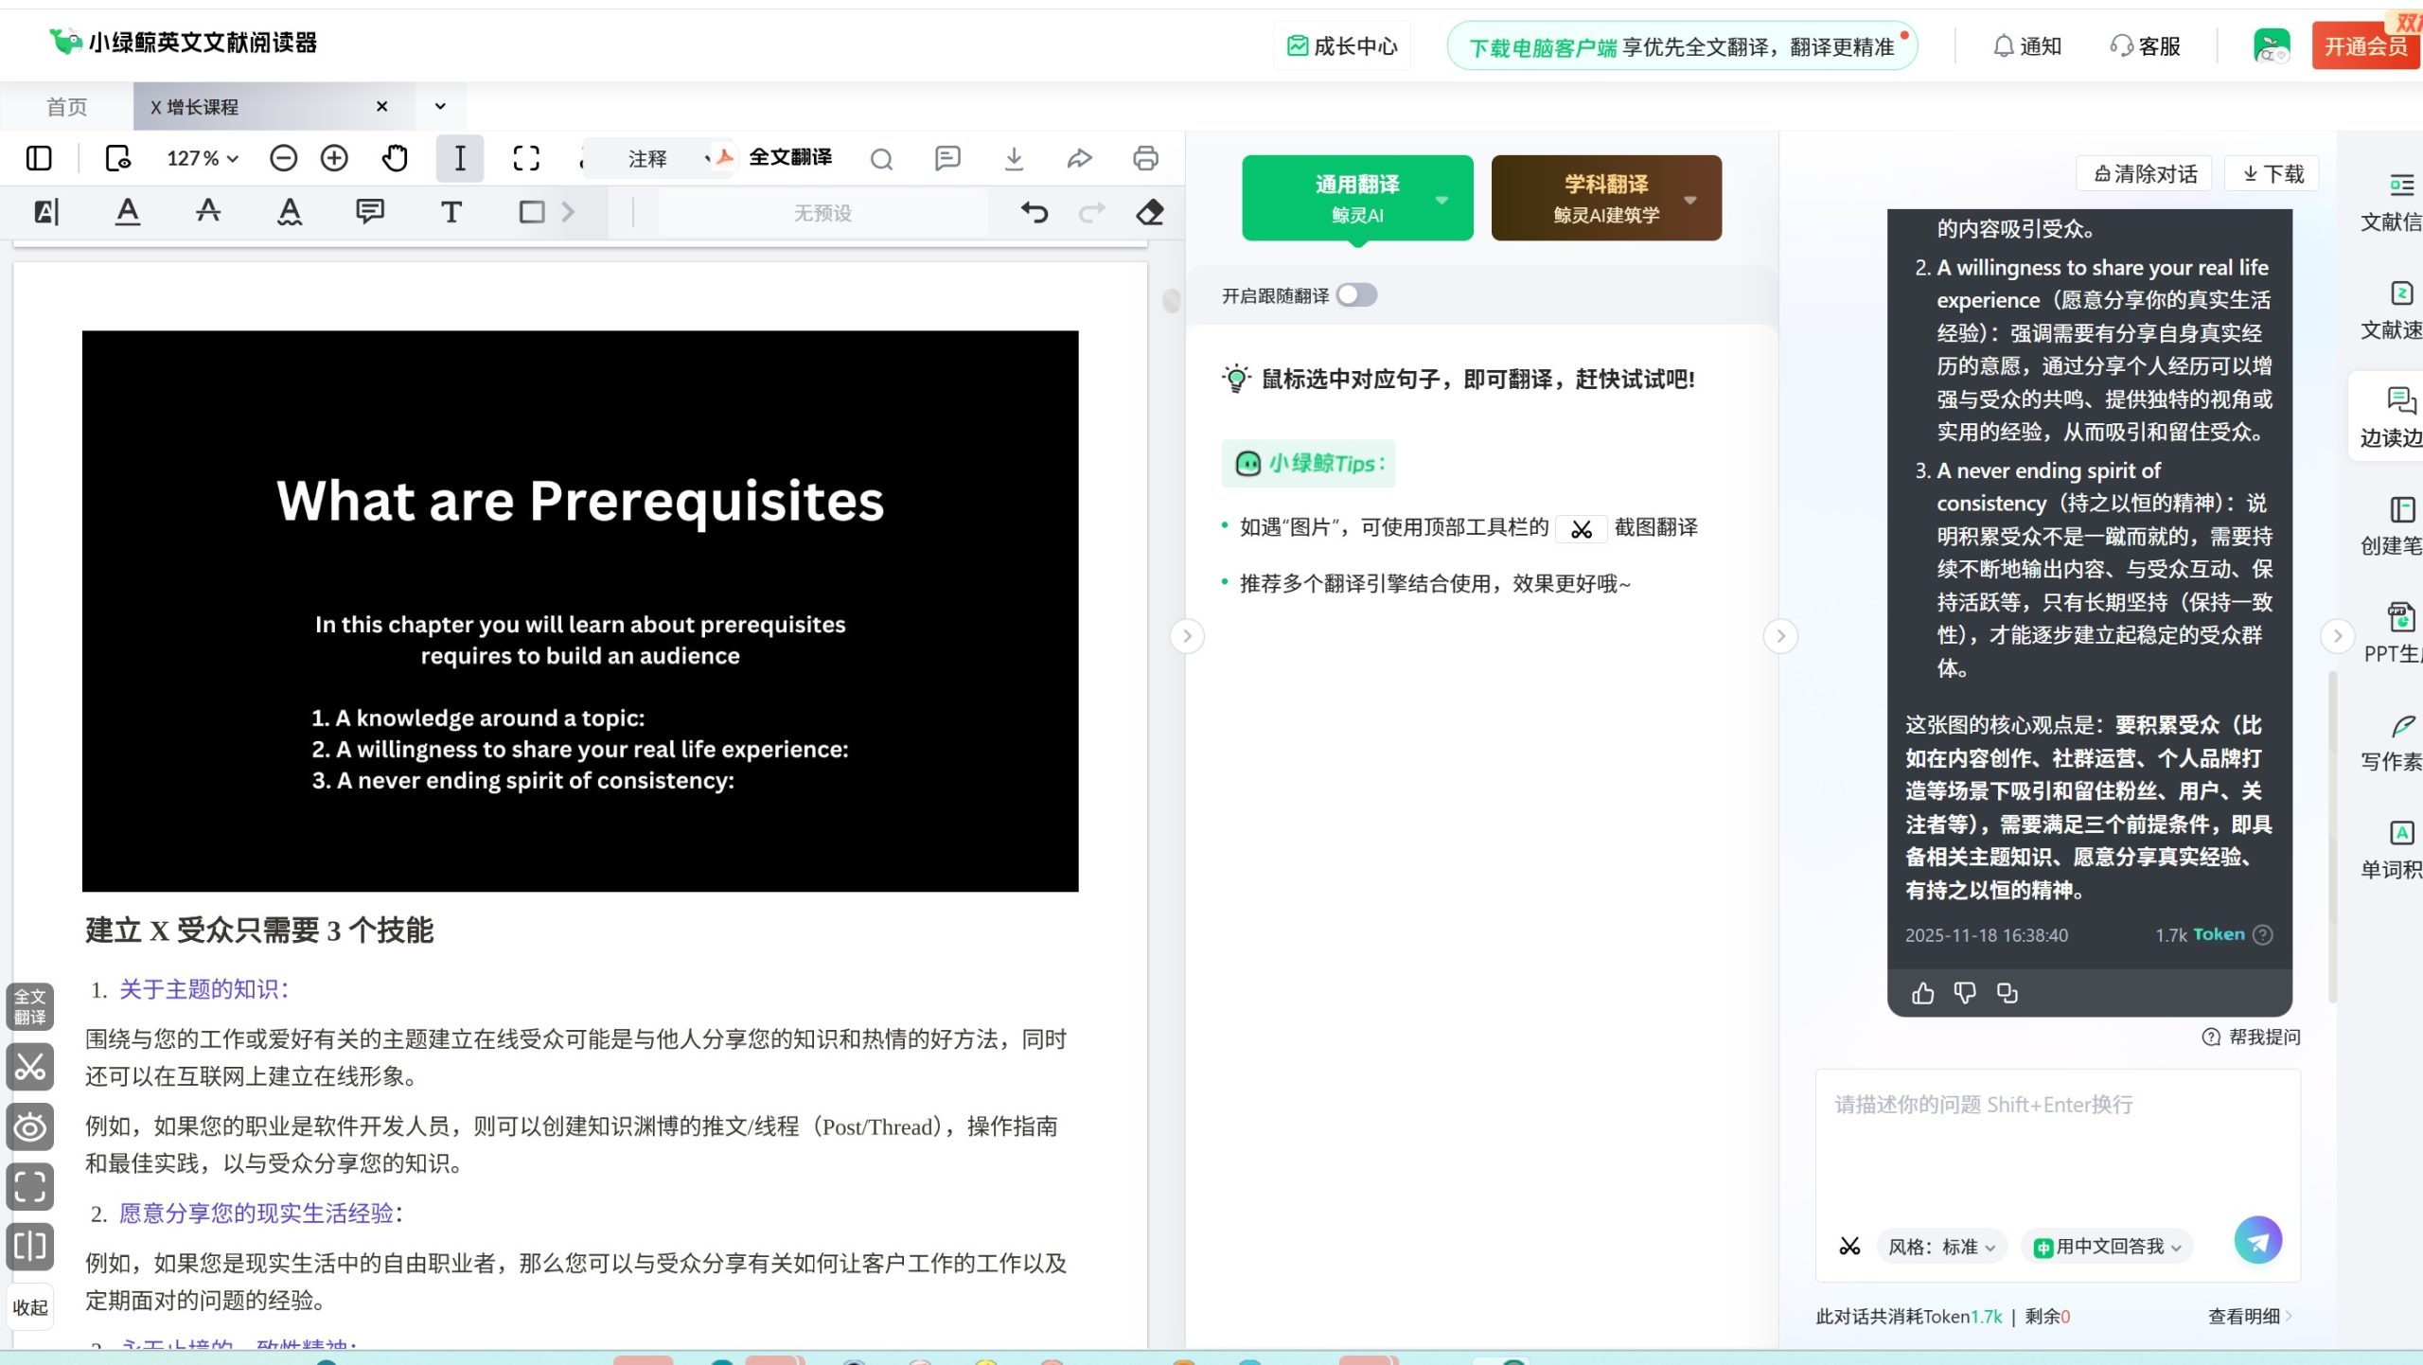Open the 风格:标准 style dropdown
The height and width of the screenshot is (1365, 2423).
coord(1941,1247)
